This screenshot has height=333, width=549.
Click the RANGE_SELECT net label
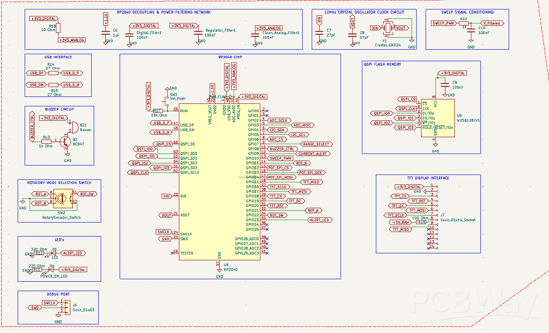click(316, 144)
